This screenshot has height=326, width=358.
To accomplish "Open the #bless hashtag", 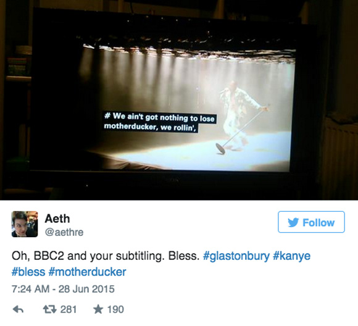I will (28, 272).
